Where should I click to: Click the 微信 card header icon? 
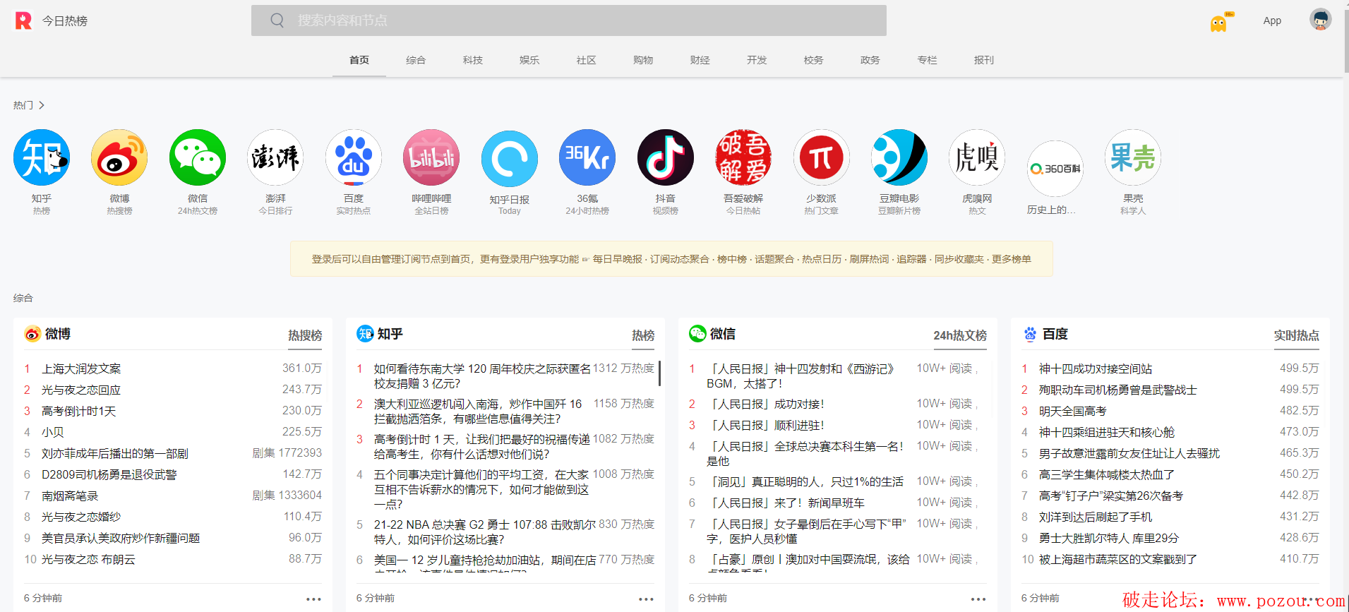click(697, 334)
